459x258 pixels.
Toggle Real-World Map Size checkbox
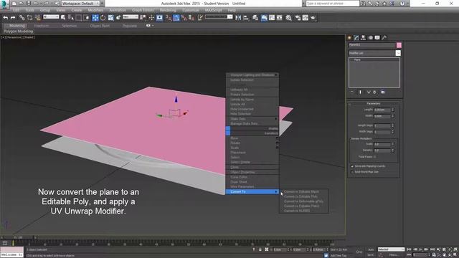pyautogui.click(x=352, y=172)
